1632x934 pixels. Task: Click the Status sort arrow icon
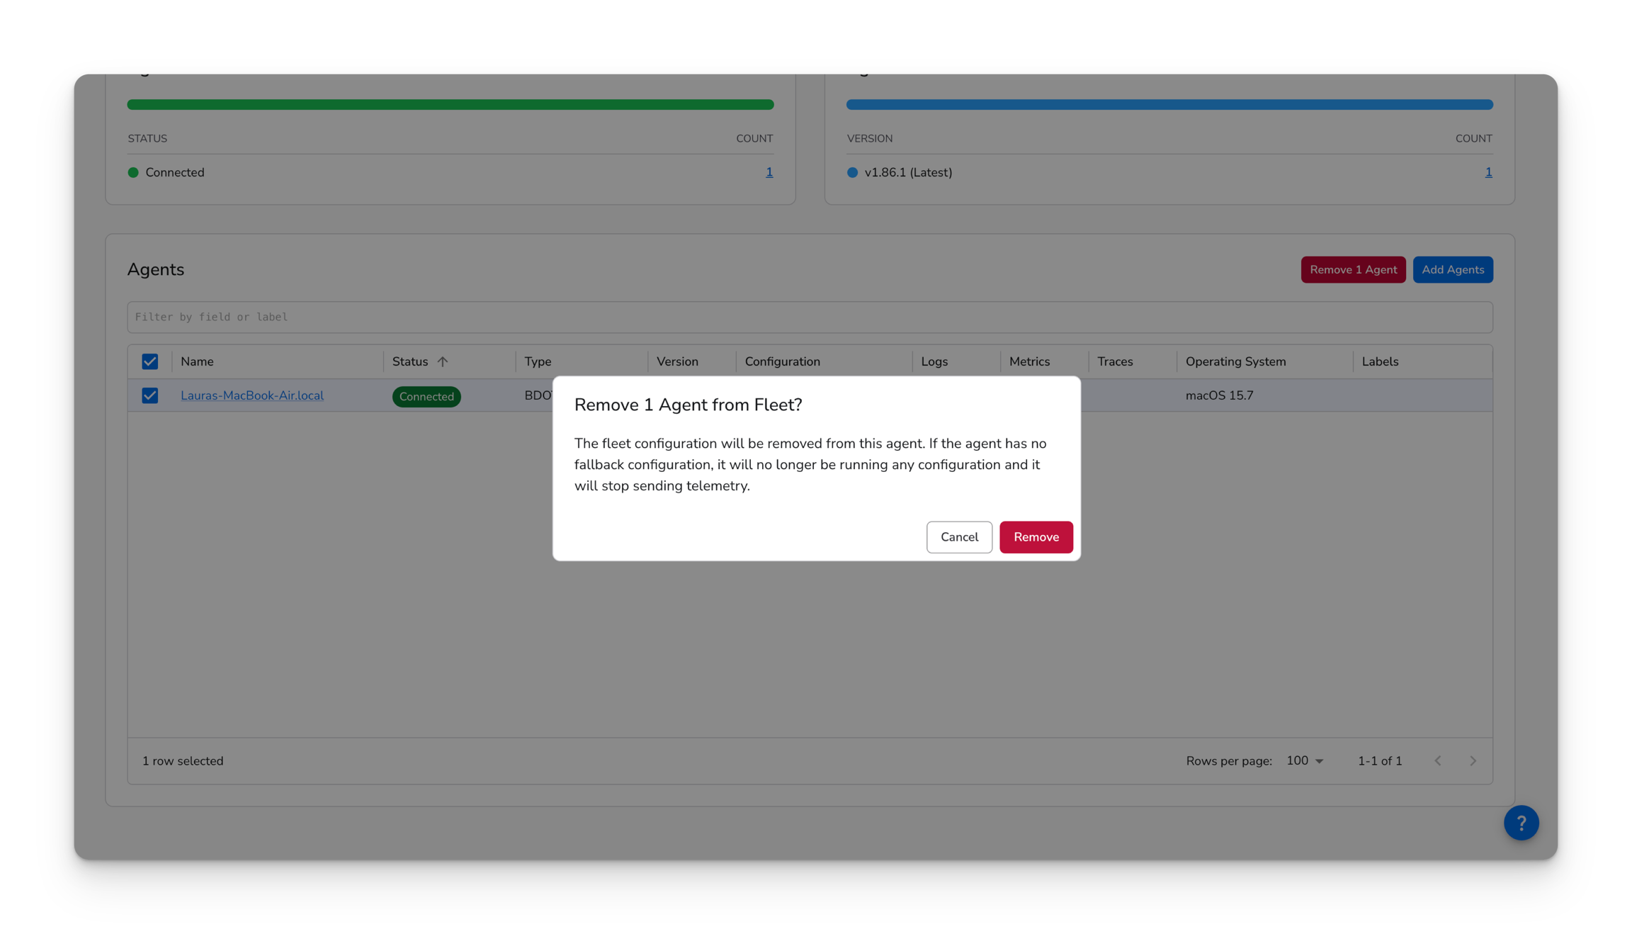click(x=443, y=361)
